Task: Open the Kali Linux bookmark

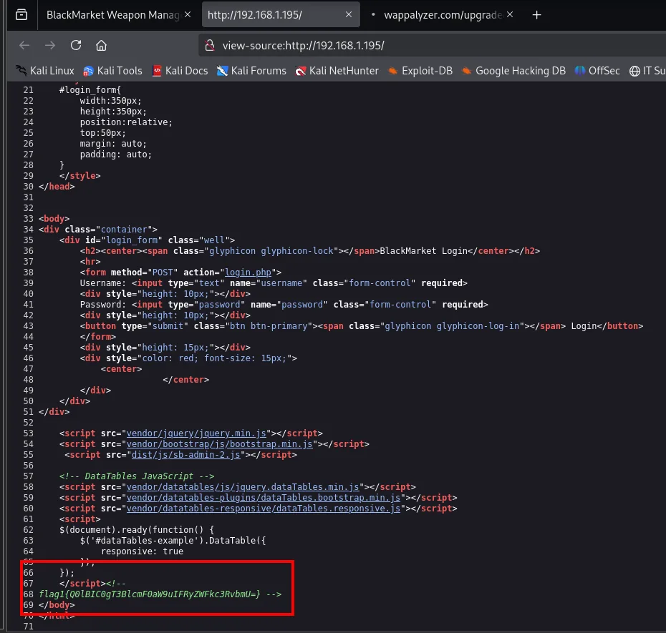Action: click(45, 71)
